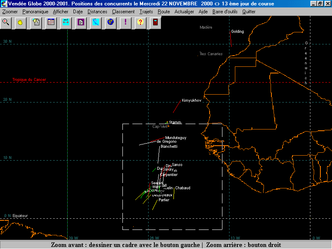
Task: Open the Panoramique menu
Action: point(35,12)
